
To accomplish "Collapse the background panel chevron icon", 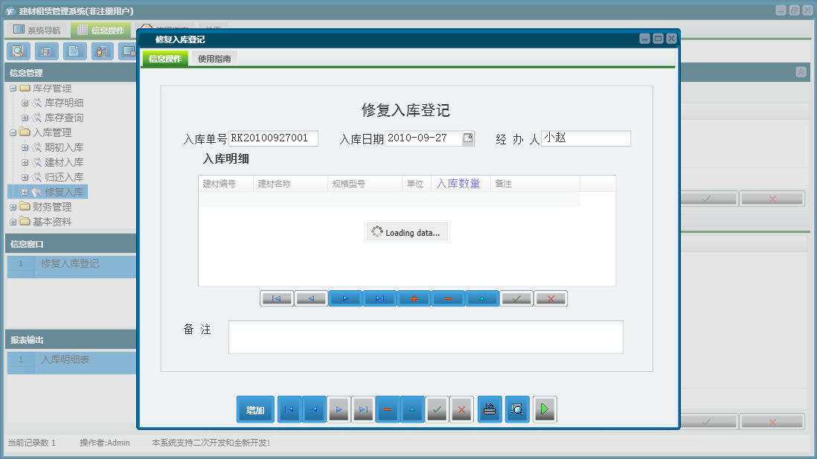I will tap(801, 72).
